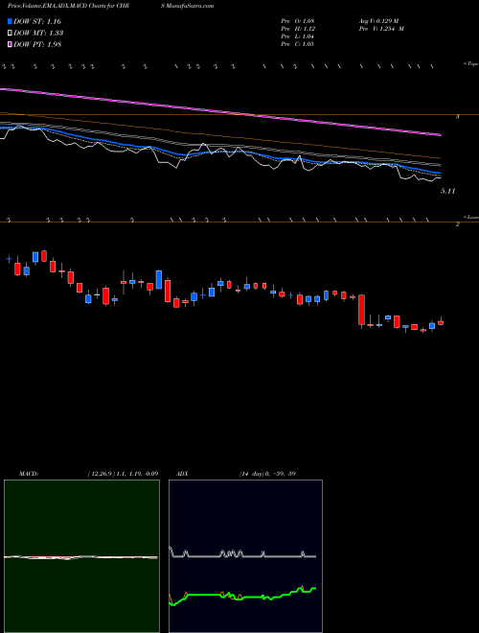
Task: Open the dark blue ADX indicator panel
Action: [245, 556]
